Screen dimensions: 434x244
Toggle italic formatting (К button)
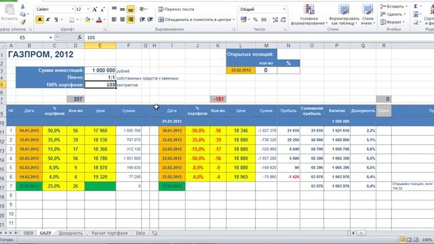[x=48, y=20]
